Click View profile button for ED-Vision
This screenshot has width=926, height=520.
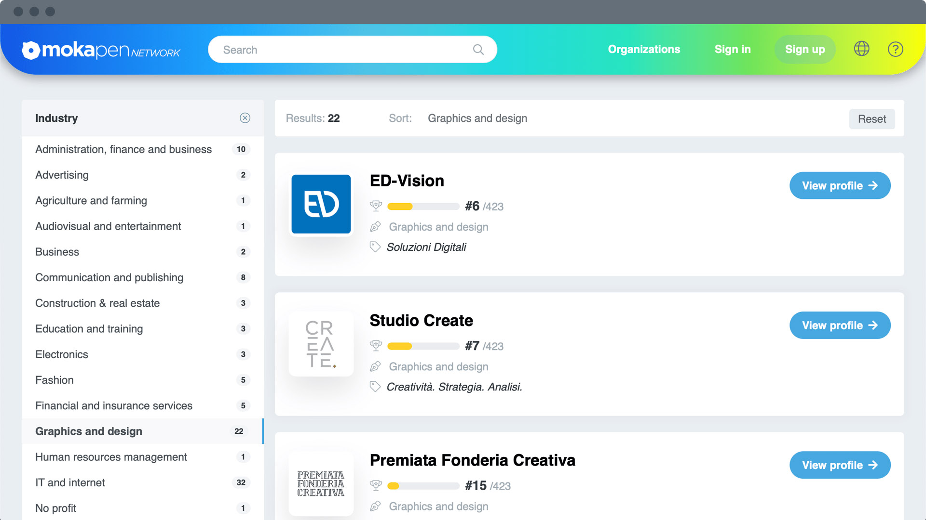click(x=840, y=185)
